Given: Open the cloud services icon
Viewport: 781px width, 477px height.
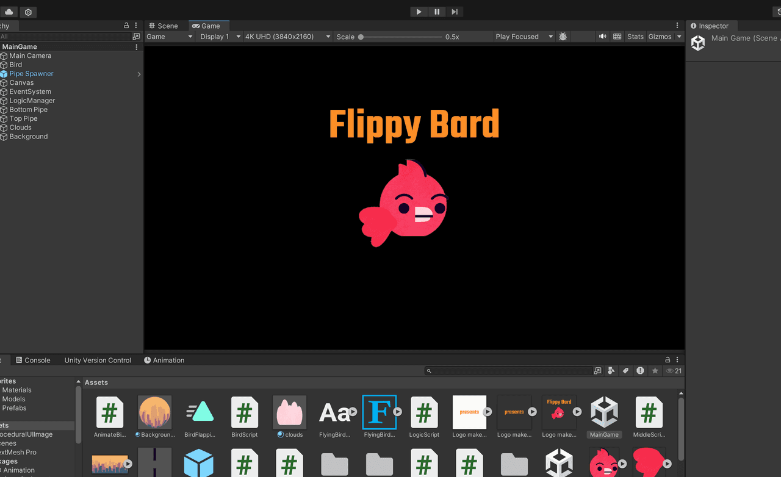Looking at the screenshot, I should (9, 12).
